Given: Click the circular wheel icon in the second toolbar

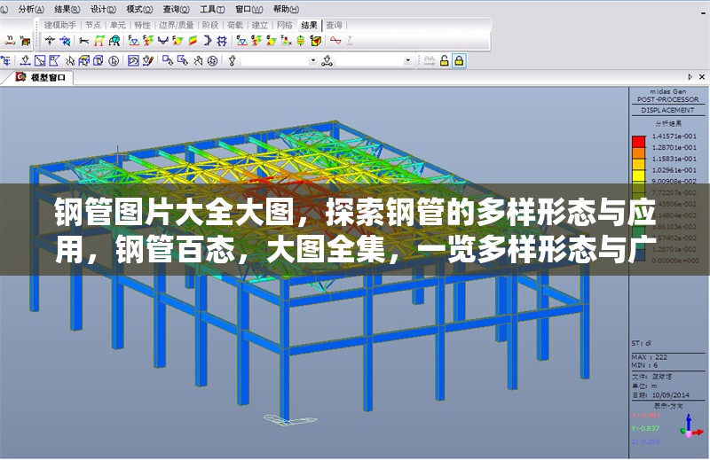Looking at the screenshot, I should pos(213,60).
